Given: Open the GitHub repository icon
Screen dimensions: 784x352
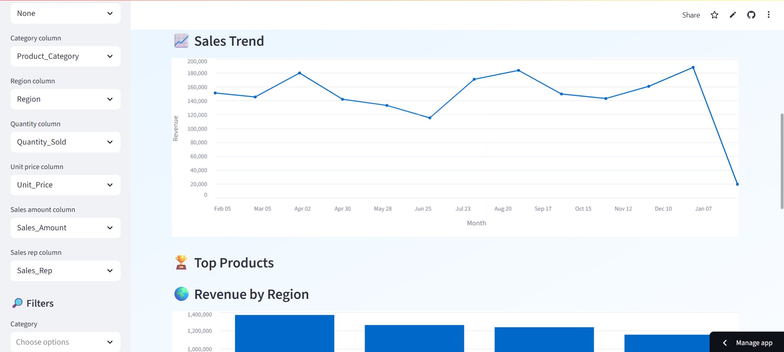Looking at the screenshot, I should [x=751, y=15].
